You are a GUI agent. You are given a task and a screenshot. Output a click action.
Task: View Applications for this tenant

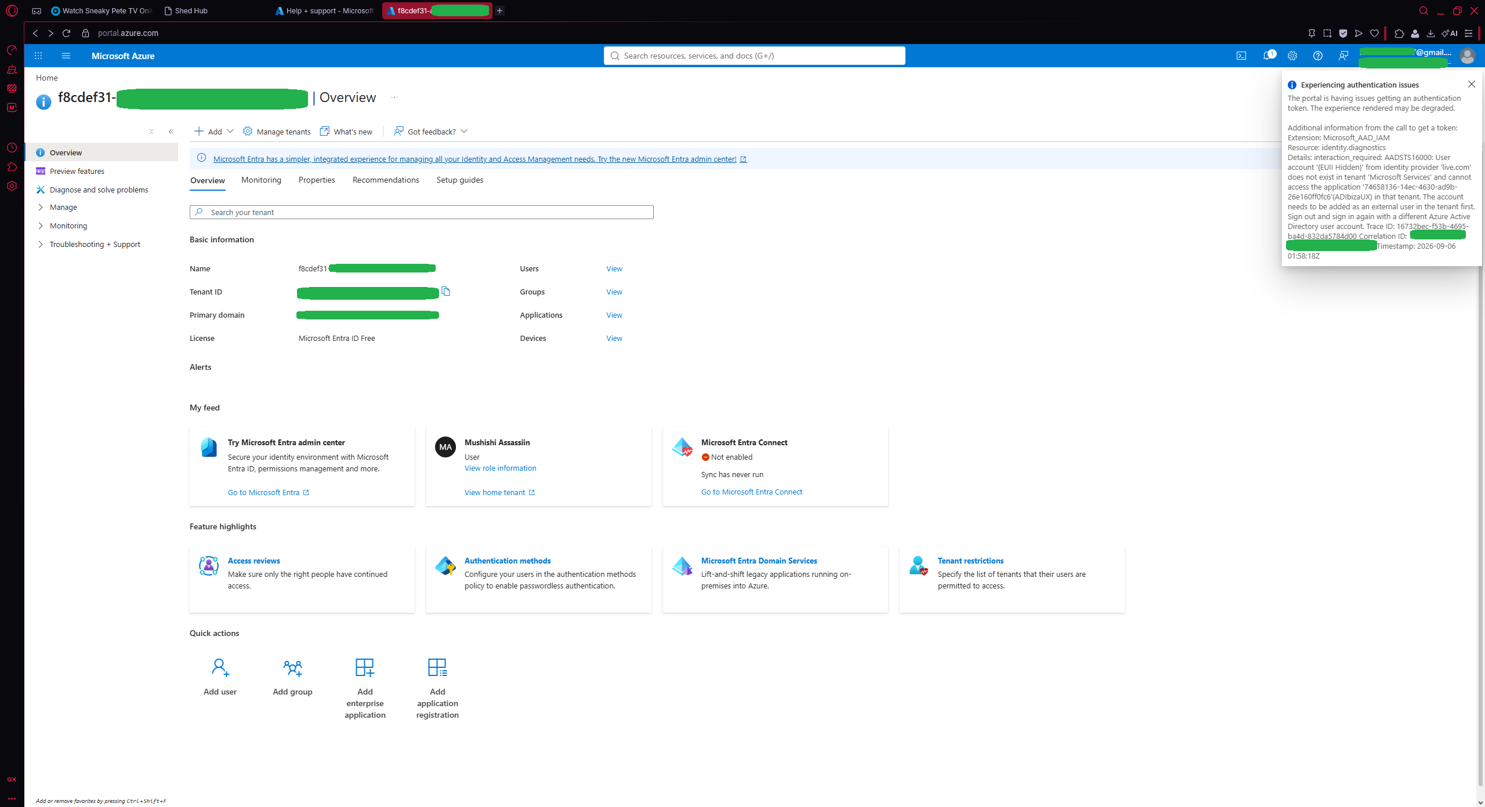(x=614, y=315)
